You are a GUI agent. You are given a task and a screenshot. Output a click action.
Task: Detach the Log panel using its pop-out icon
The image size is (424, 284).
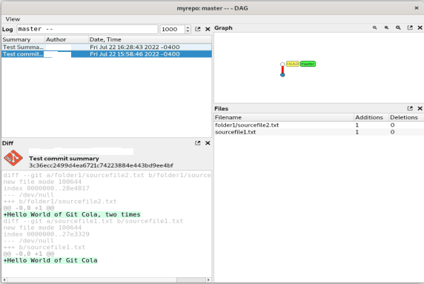[198, 29]
